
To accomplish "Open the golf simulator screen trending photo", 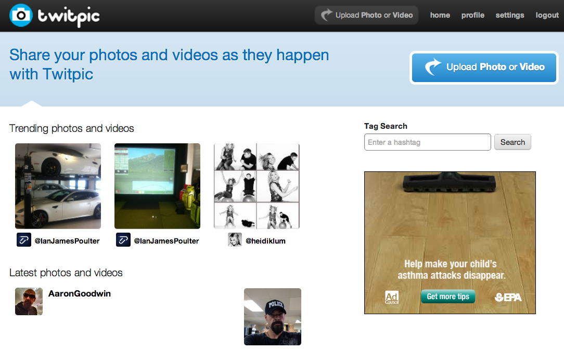I will click(157, 186).
